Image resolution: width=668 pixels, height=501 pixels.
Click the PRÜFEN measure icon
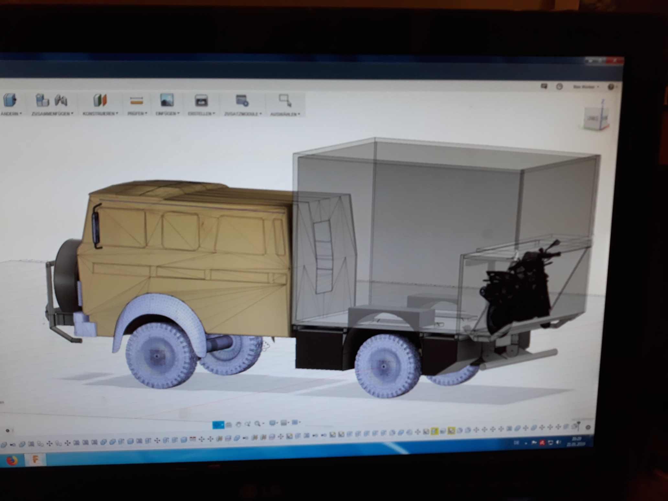point(137,101)
